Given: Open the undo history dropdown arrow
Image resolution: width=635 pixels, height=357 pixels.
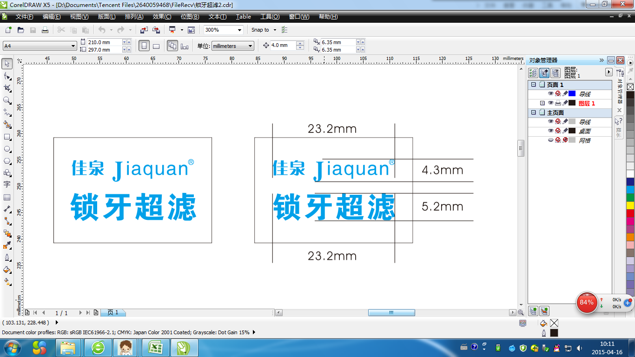Looking at the screenshot, I should pos(111,30).
